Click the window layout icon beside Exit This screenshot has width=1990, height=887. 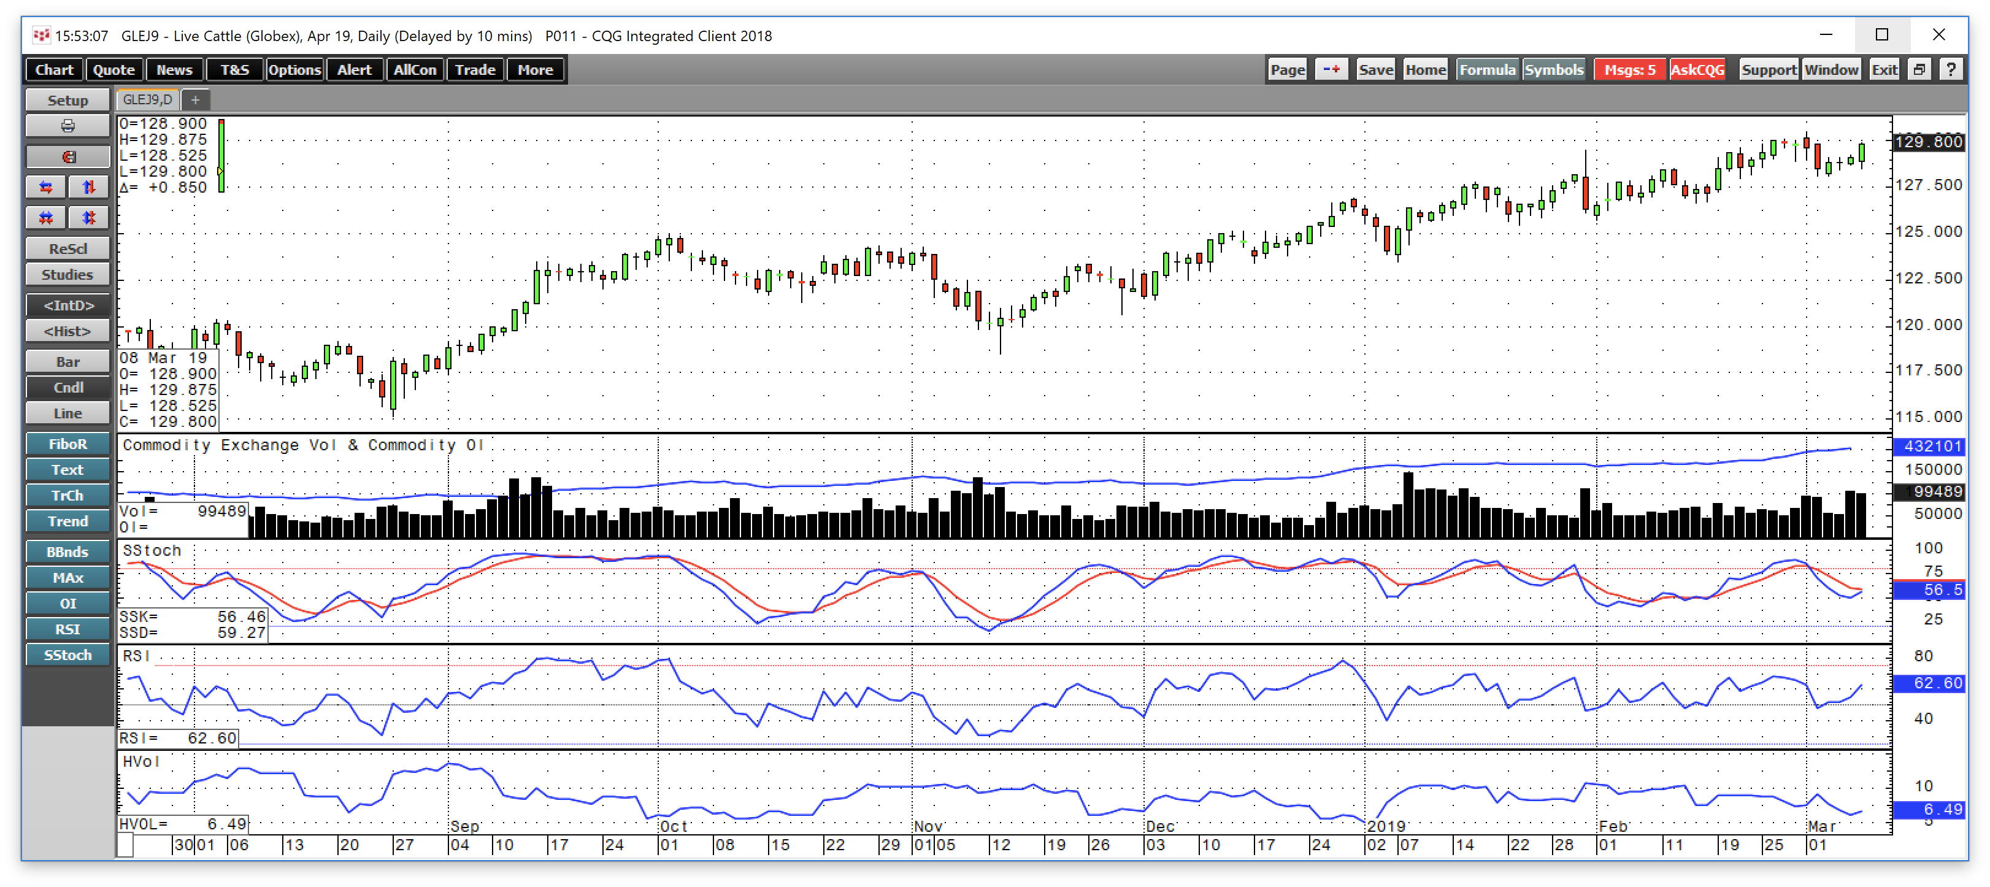[1919, 69]
